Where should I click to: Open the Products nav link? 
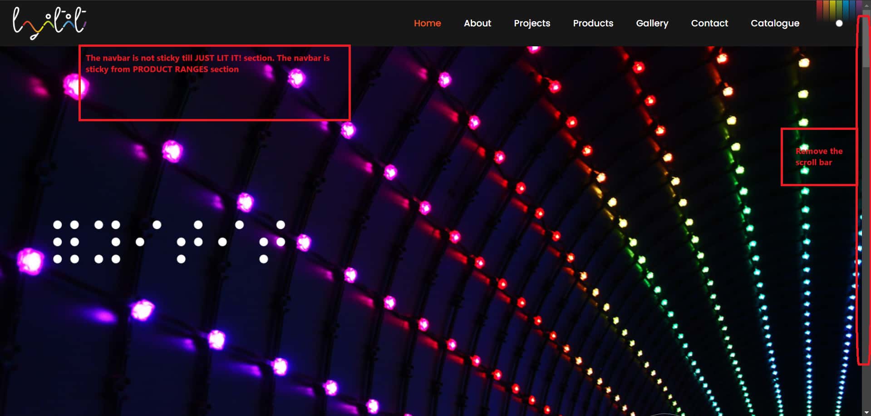(x=593, y=23)
